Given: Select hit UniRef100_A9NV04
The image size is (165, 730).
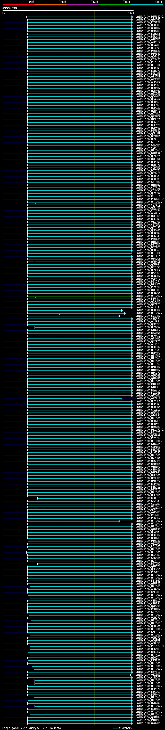Looking at the screenshot, I should [x=148, y=293].
